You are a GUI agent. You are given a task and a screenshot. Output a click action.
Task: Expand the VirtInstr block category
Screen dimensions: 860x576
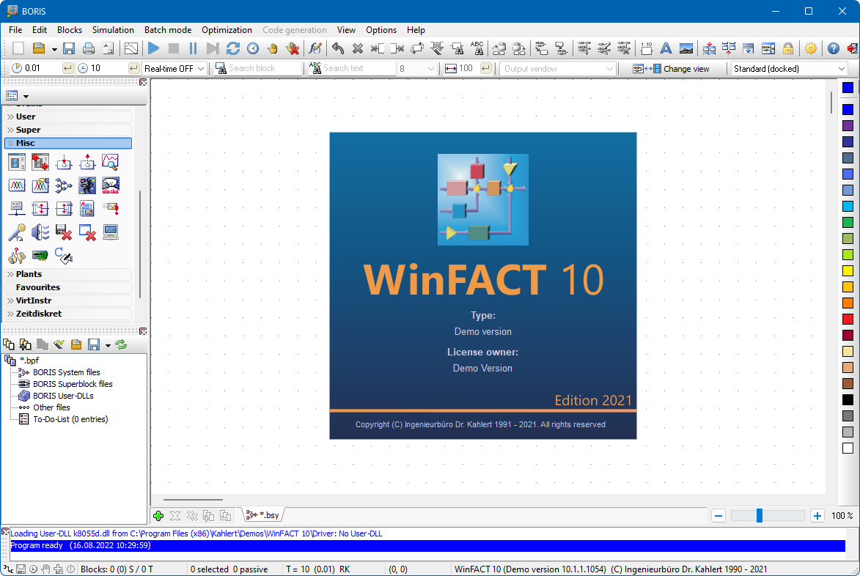tap(68, 300)
